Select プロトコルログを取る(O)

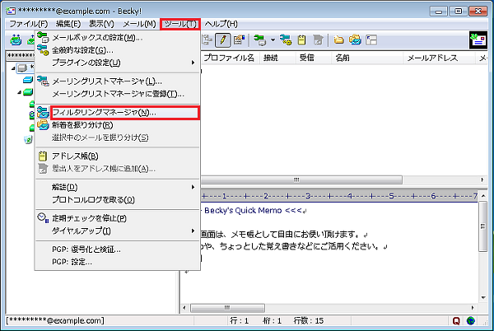tap(118, 200)
